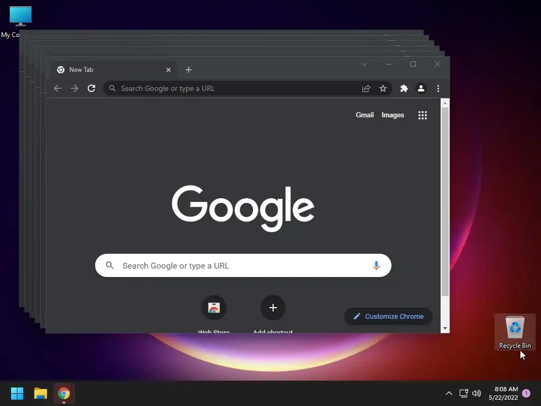Open the tab search chevron
The height and width of the screenshot is (406, 541).
(365, 64)
